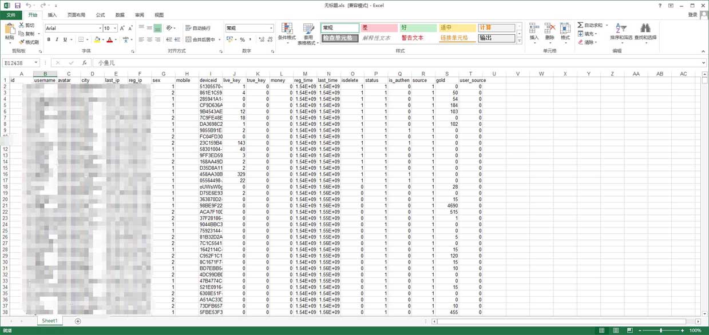Apply the Check Cell (检查单元格) style
The width and height of the screenshot is (709, 335).
tap(340, 38)
